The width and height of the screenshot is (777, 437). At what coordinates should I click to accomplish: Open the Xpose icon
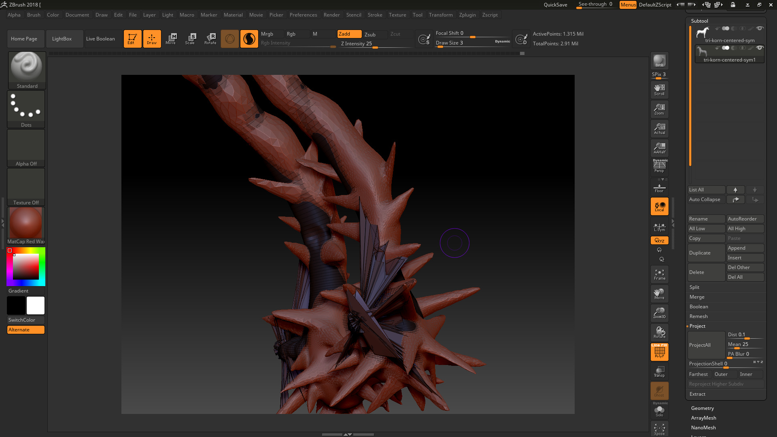(659, 429)
